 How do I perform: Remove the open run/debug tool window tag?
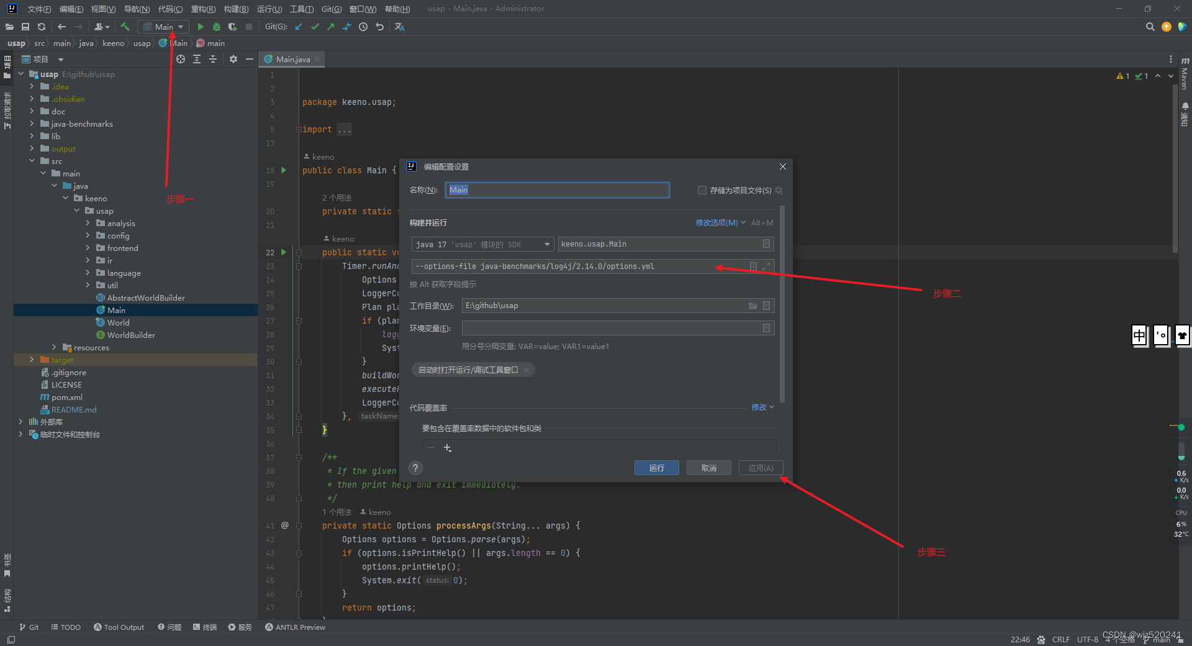[x=526, y=370]
